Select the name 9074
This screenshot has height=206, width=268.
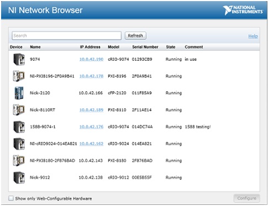click(x=35, y=59)
